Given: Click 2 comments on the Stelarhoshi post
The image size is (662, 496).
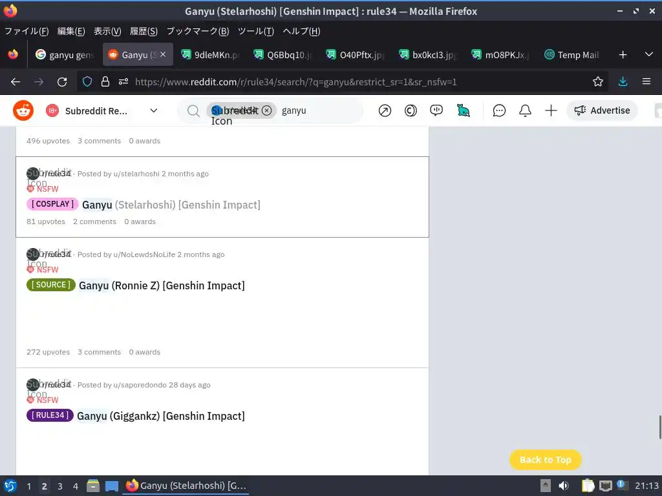Looking at the screenshot, I should coord(94,222).
